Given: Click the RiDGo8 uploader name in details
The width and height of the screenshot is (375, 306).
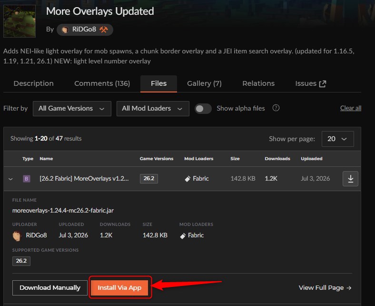Looking at the screenshot, I should click(36, 235).
